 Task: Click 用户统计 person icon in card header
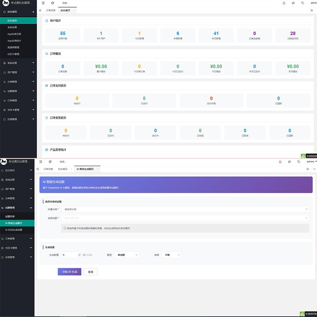click(x=46, y=21)
